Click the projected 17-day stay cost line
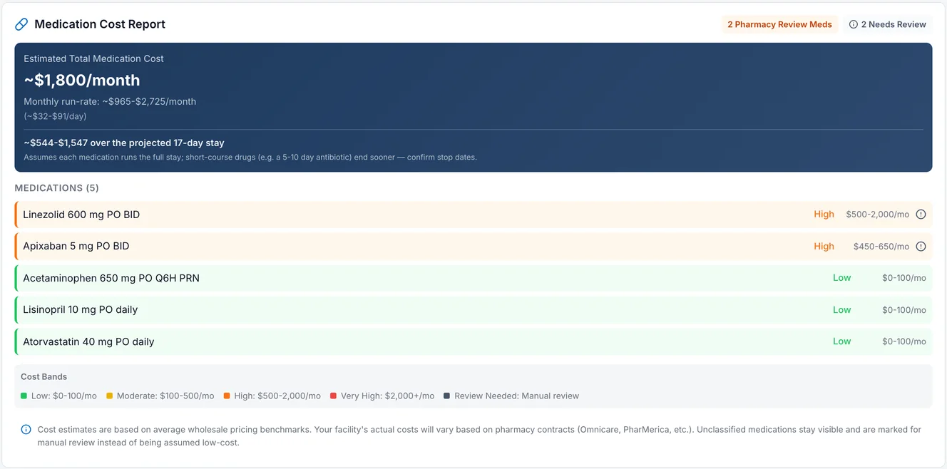Screen dimensions: 947x469 coord(124,143)
